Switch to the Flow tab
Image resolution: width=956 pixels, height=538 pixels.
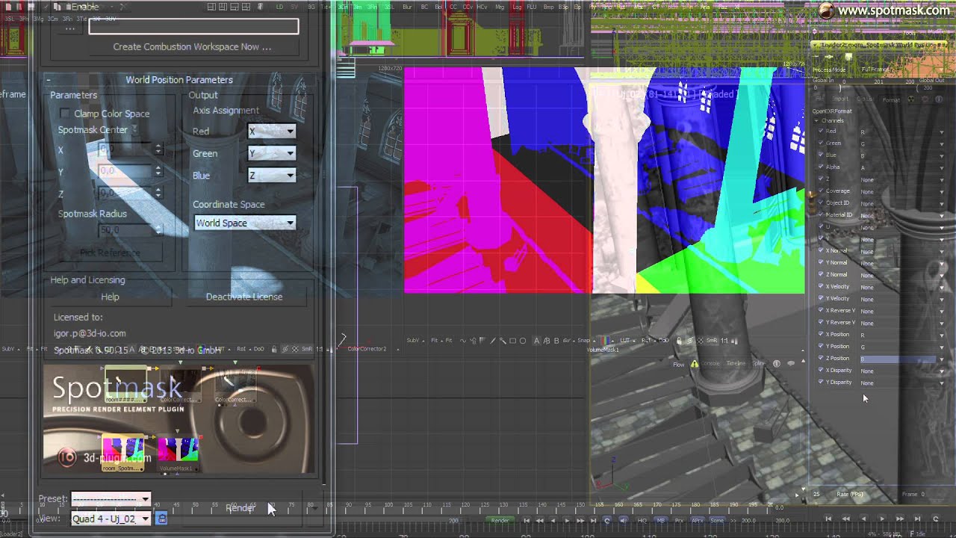coord(678,365)
